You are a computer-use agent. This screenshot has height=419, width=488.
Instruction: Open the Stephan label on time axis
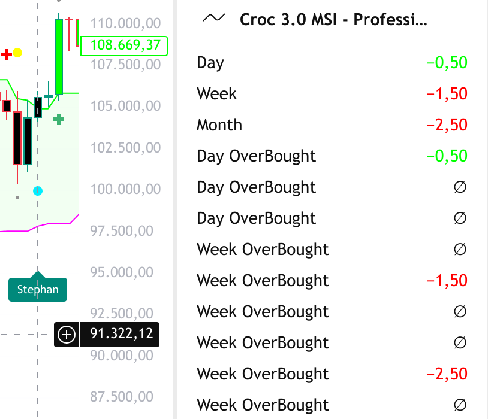pos(38,290)
